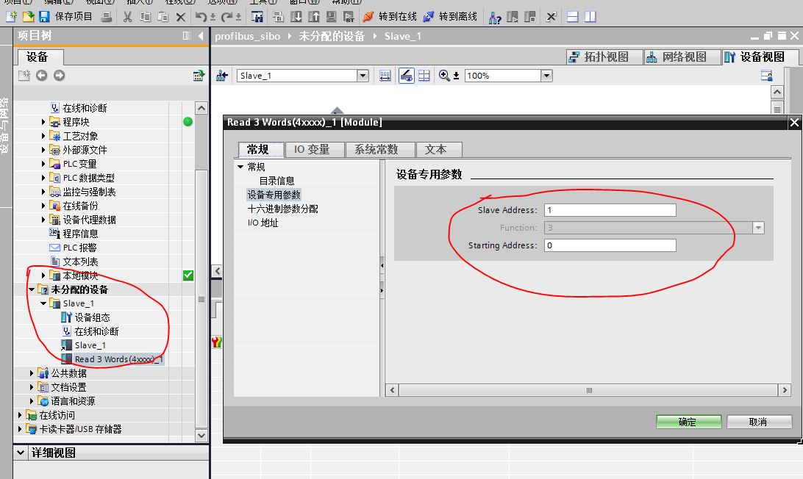Image resolution: width=803 pixels, height=479 pixels.
Task: Open the Function dropdown arrow
Action: [x=758, y=228]
